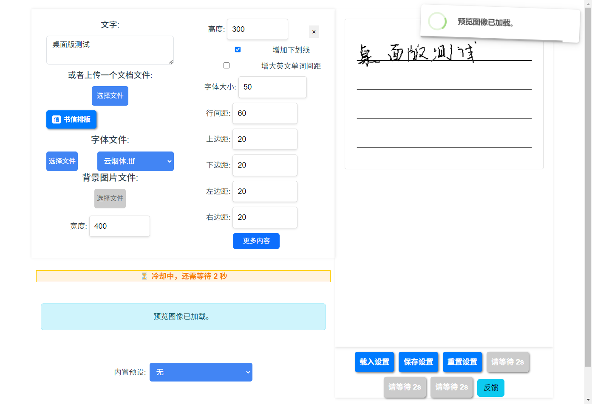Click the handwriting preview image
This screenshot has width=592, height=404.
click(444, 94)
